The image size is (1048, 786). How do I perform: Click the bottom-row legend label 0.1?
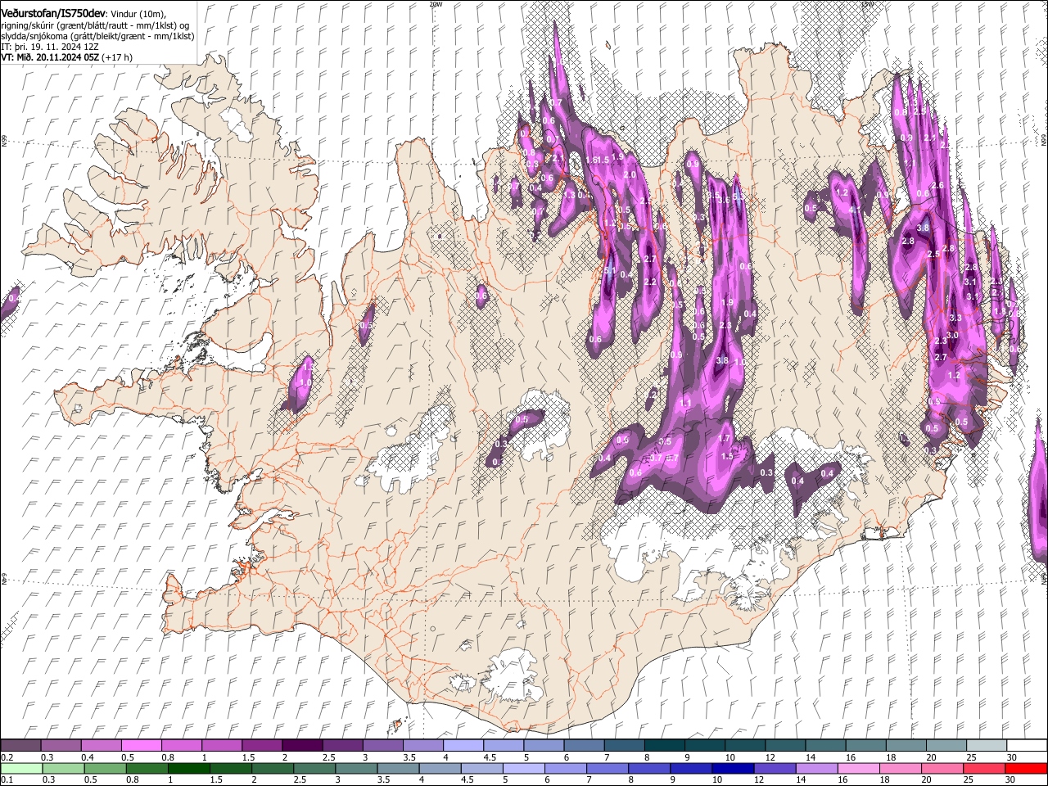[6, 779]
